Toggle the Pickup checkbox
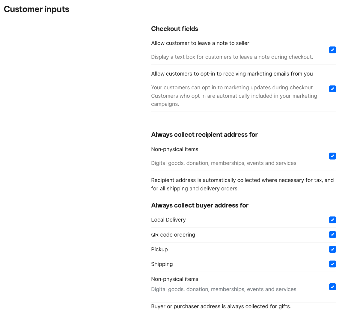The image size is (360, 325). click(x=332, y=249)
